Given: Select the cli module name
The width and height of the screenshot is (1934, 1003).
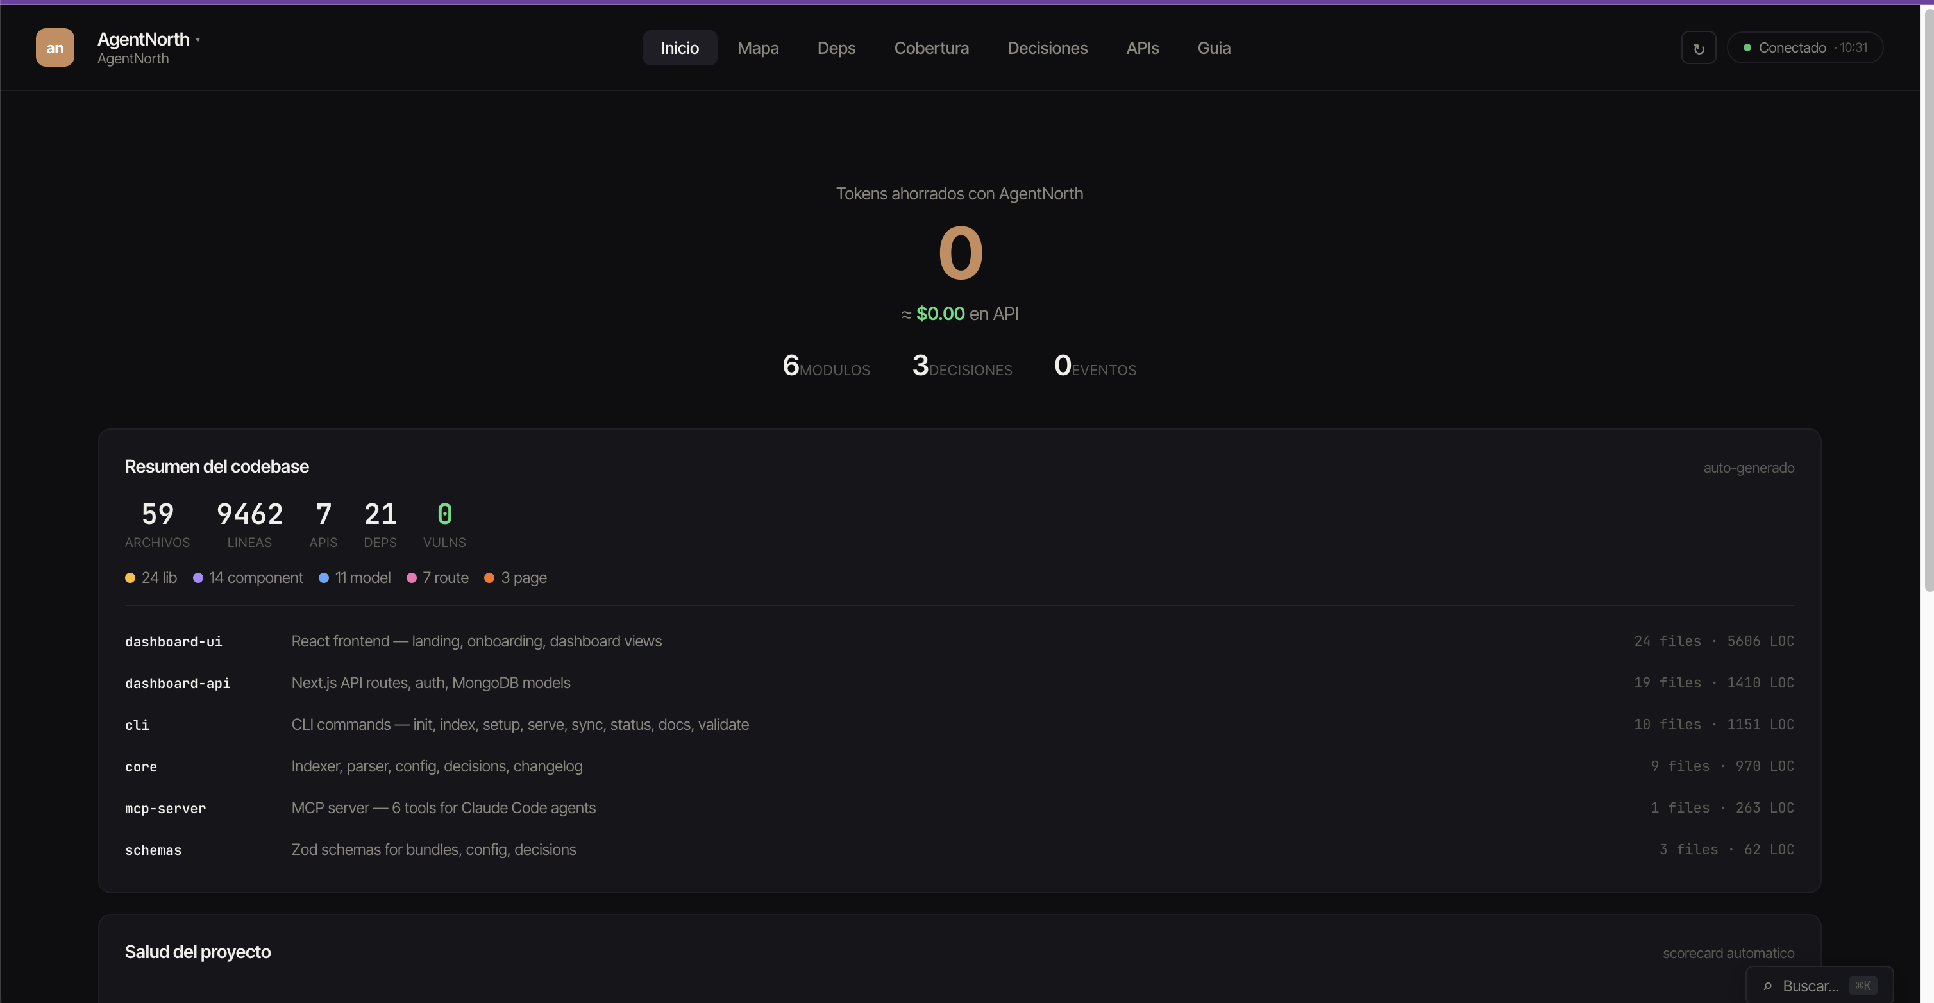Looking at the screenshot, I should pos(137,725).
